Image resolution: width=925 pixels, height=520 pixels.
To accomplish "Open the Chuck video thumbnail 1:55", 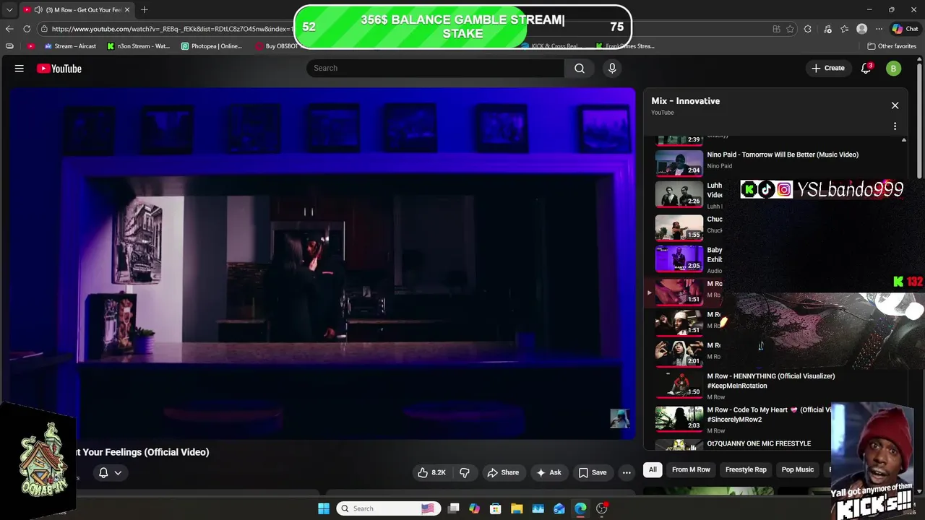I will (679, 227).
